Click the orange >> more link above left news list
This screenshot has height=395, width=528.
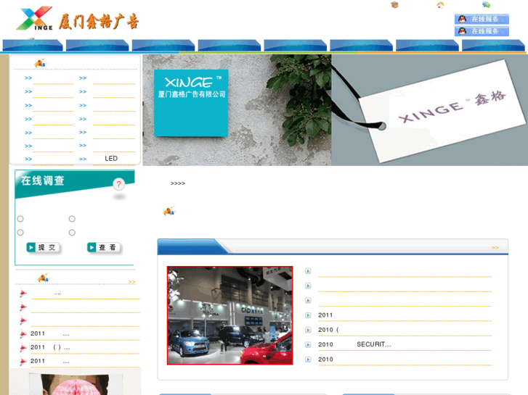[x=131, y=282]
